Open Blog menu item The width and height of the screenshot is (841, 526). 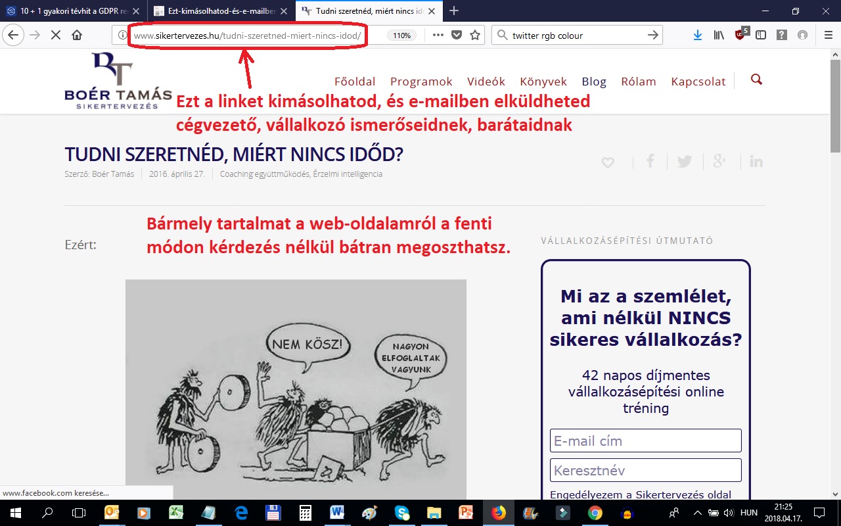pyautogui.click(x=594, y=82)
